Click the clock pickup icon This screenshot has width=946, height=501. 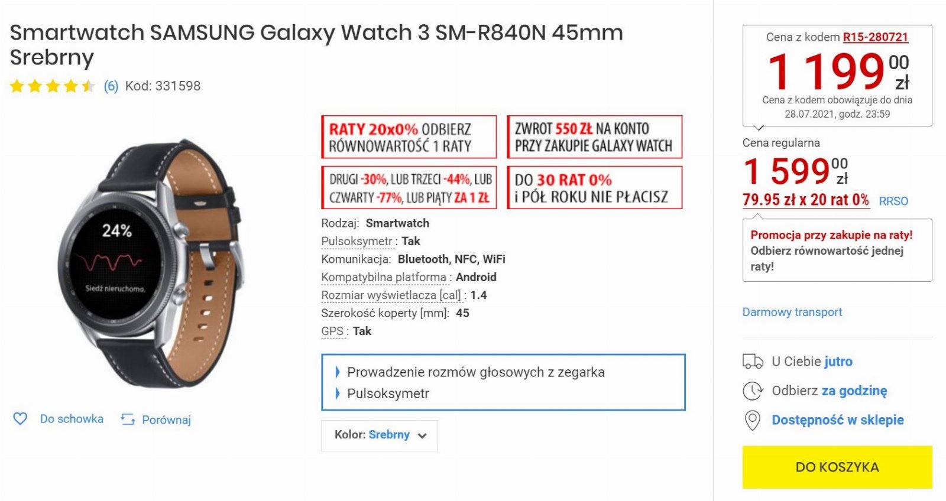[x=753, y=391]
